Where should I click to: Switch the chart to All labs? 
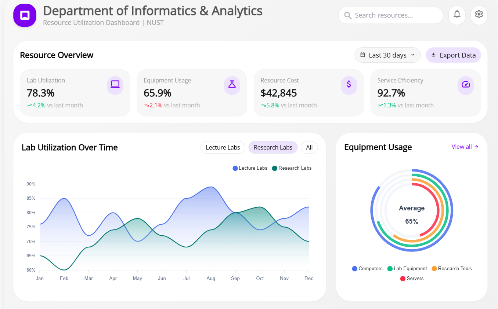coord(309,147)
